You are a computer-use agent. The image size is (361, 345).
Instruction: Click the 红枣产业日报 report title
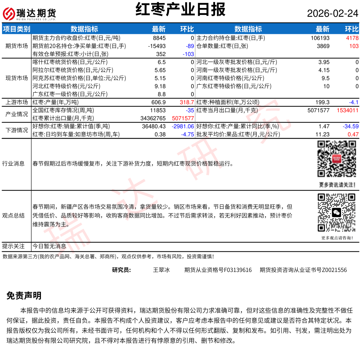tap(180, 10)
